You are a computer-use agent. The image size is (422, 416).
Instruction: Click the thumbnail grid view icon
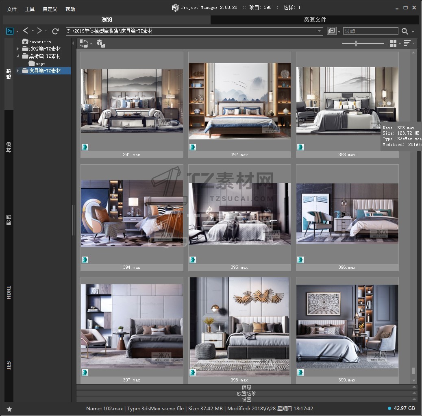[393, 44]
